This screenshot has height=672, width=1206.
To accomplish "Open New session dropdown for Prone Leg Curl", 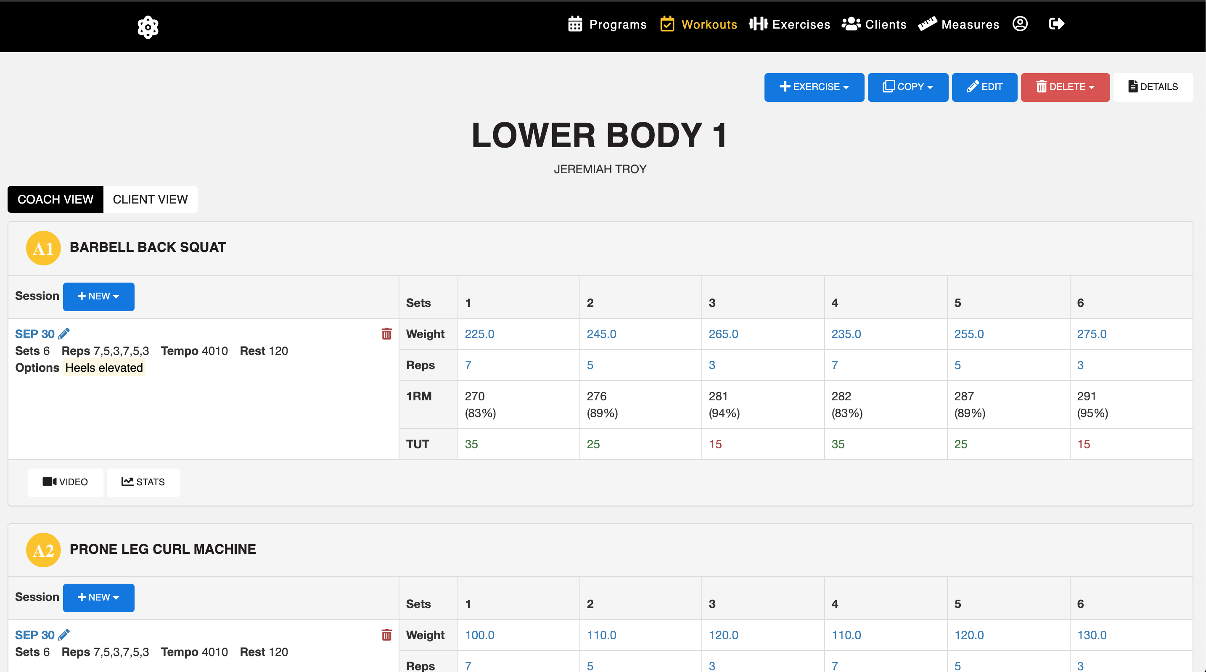I will (x=99, y=598).
